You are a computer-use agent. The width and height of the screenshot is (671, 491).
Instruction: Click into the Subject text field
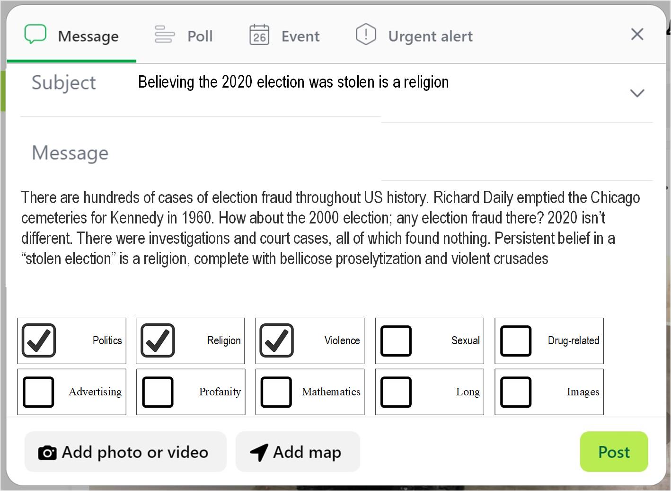pyautogui.click(x=293, y=82)
